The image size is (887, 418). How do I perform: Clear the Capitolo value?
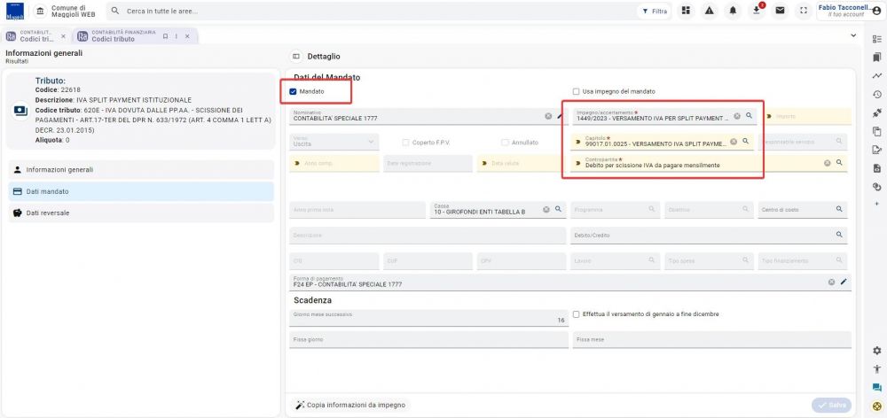click(x=734, y=141)
